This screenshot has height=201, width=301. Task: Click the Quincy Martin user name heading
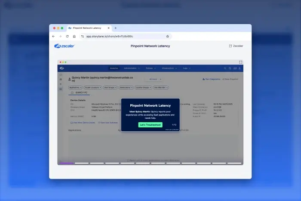(102, 79)
